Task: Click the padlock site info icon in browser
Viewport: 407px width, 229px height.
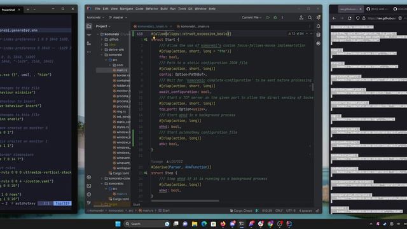Action: point(364,18)
